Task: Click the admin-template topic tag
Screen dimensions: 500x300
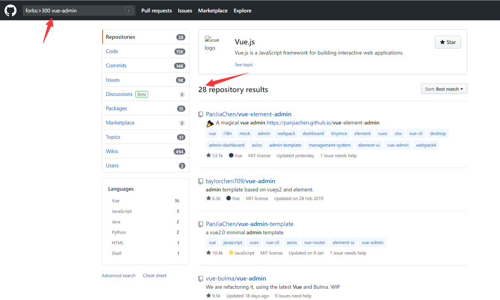Action: point(285,145)
